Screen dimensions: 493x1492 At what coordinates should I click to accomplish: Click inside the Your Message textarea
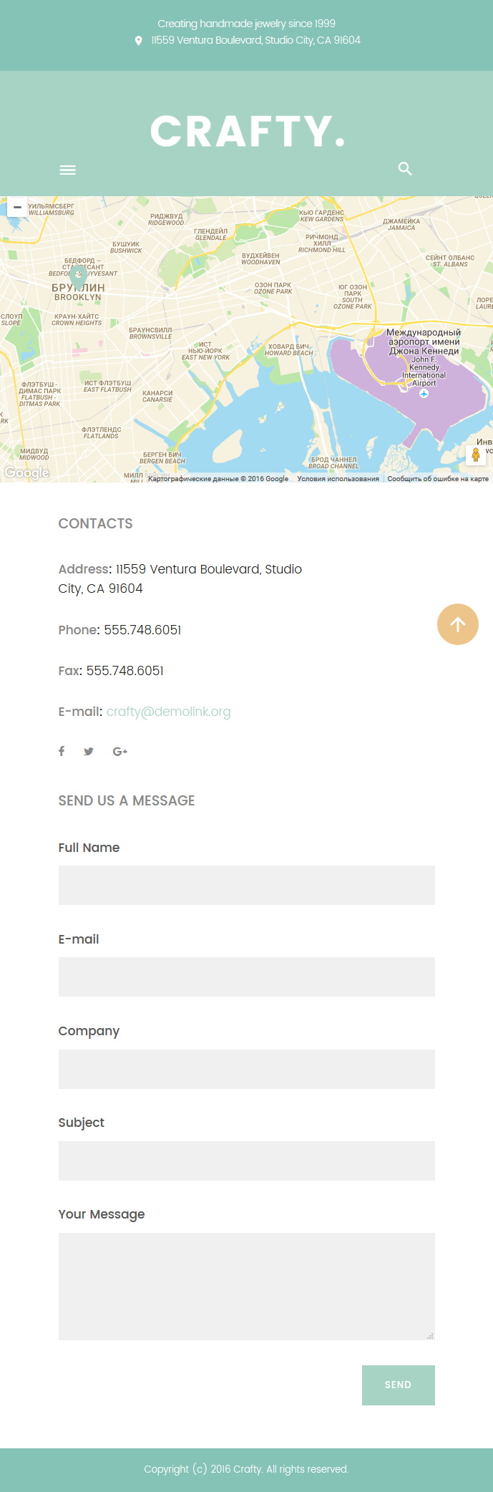click(x=247, y=1287)
